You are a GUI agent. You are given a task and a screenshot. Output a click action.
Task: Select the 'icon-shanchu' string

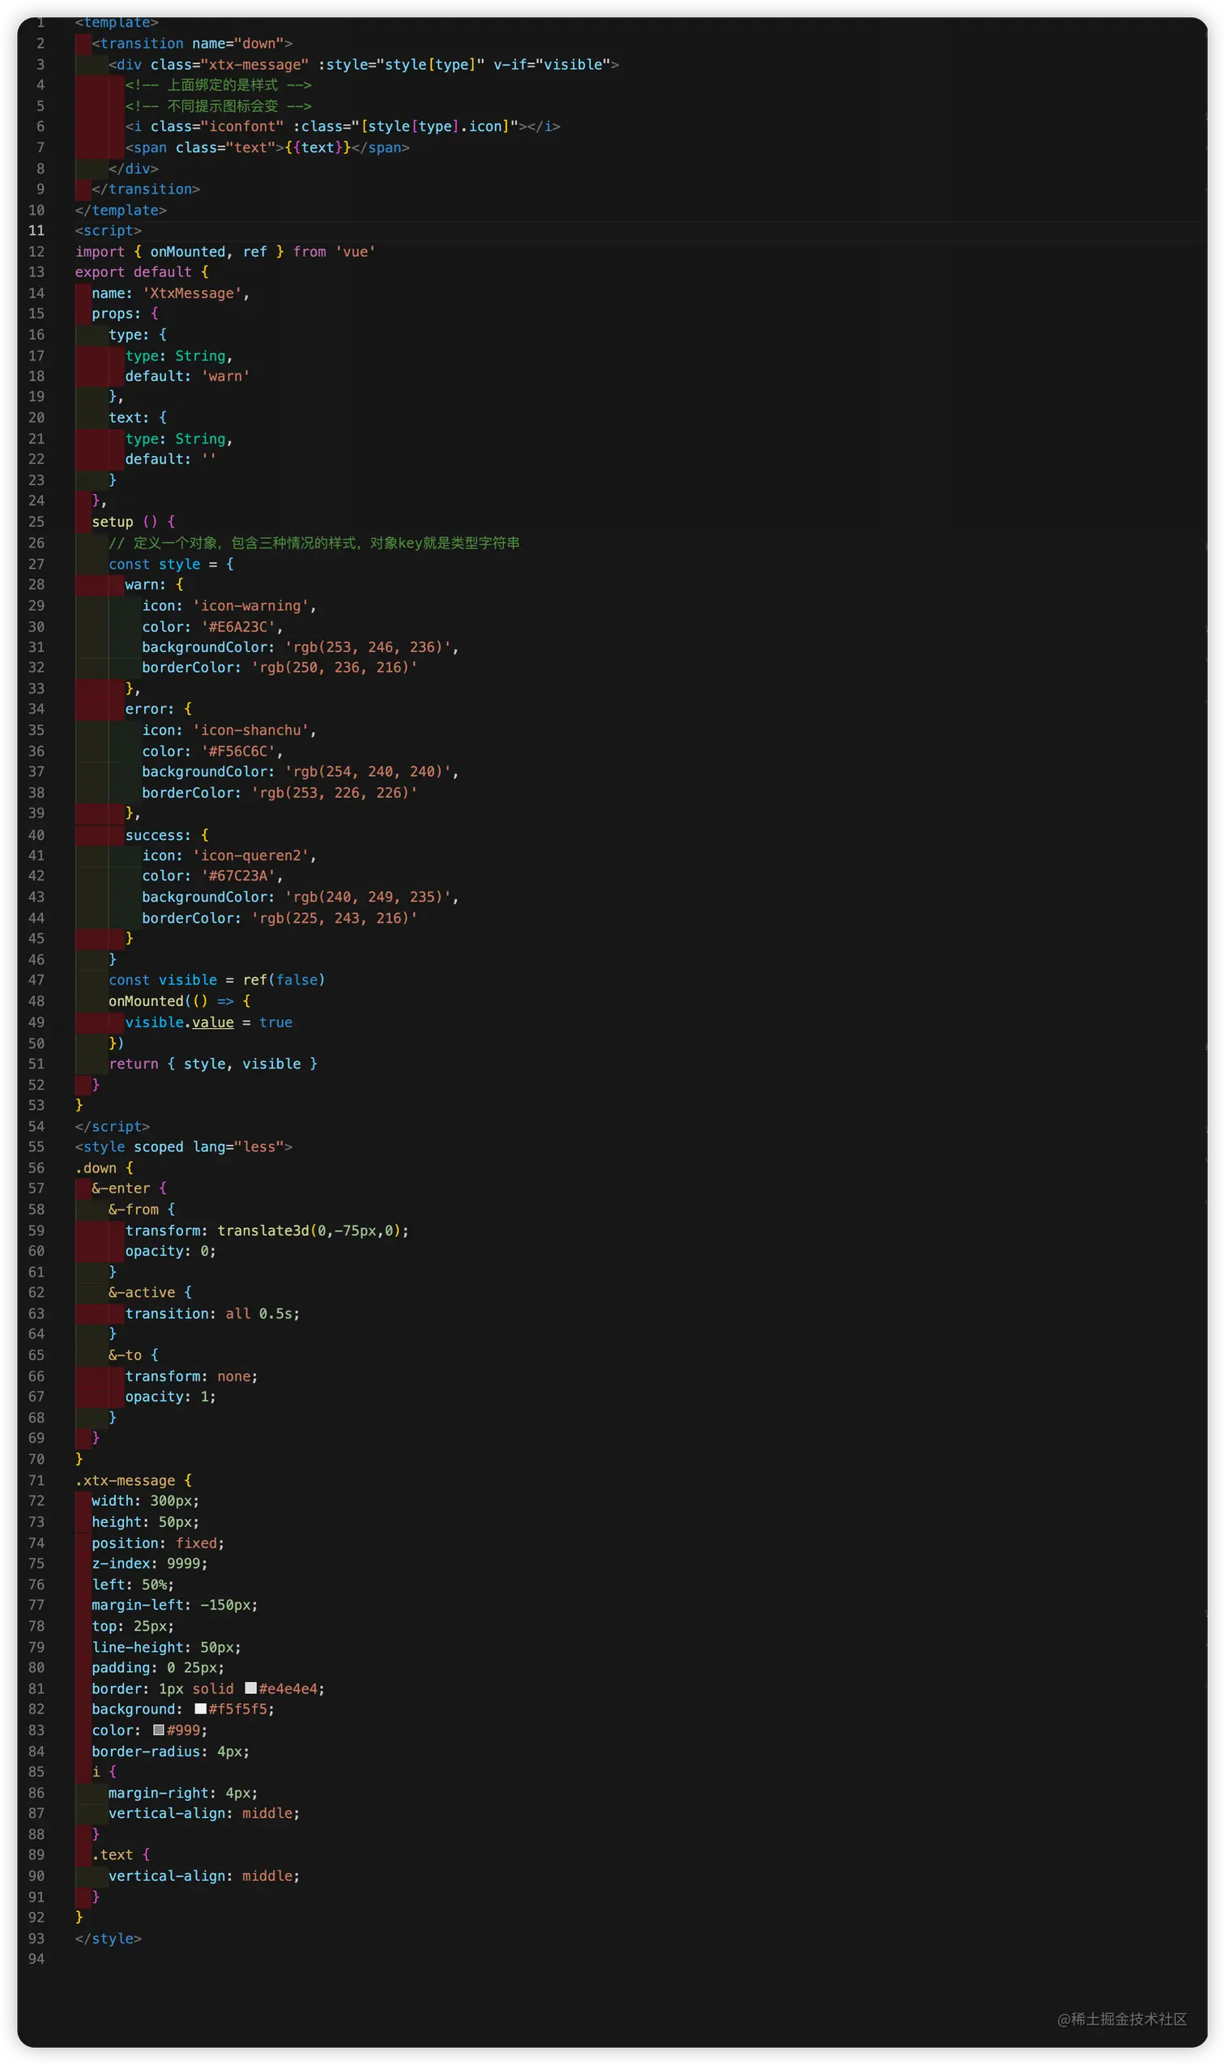[251, 731]
